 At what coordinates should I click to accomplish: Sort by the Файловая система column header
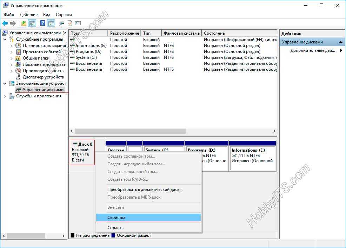click(181, 33)
